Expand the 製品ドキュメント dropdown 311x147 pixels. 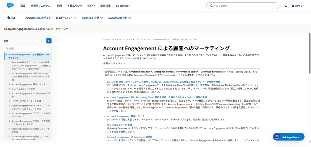(66, 18)
